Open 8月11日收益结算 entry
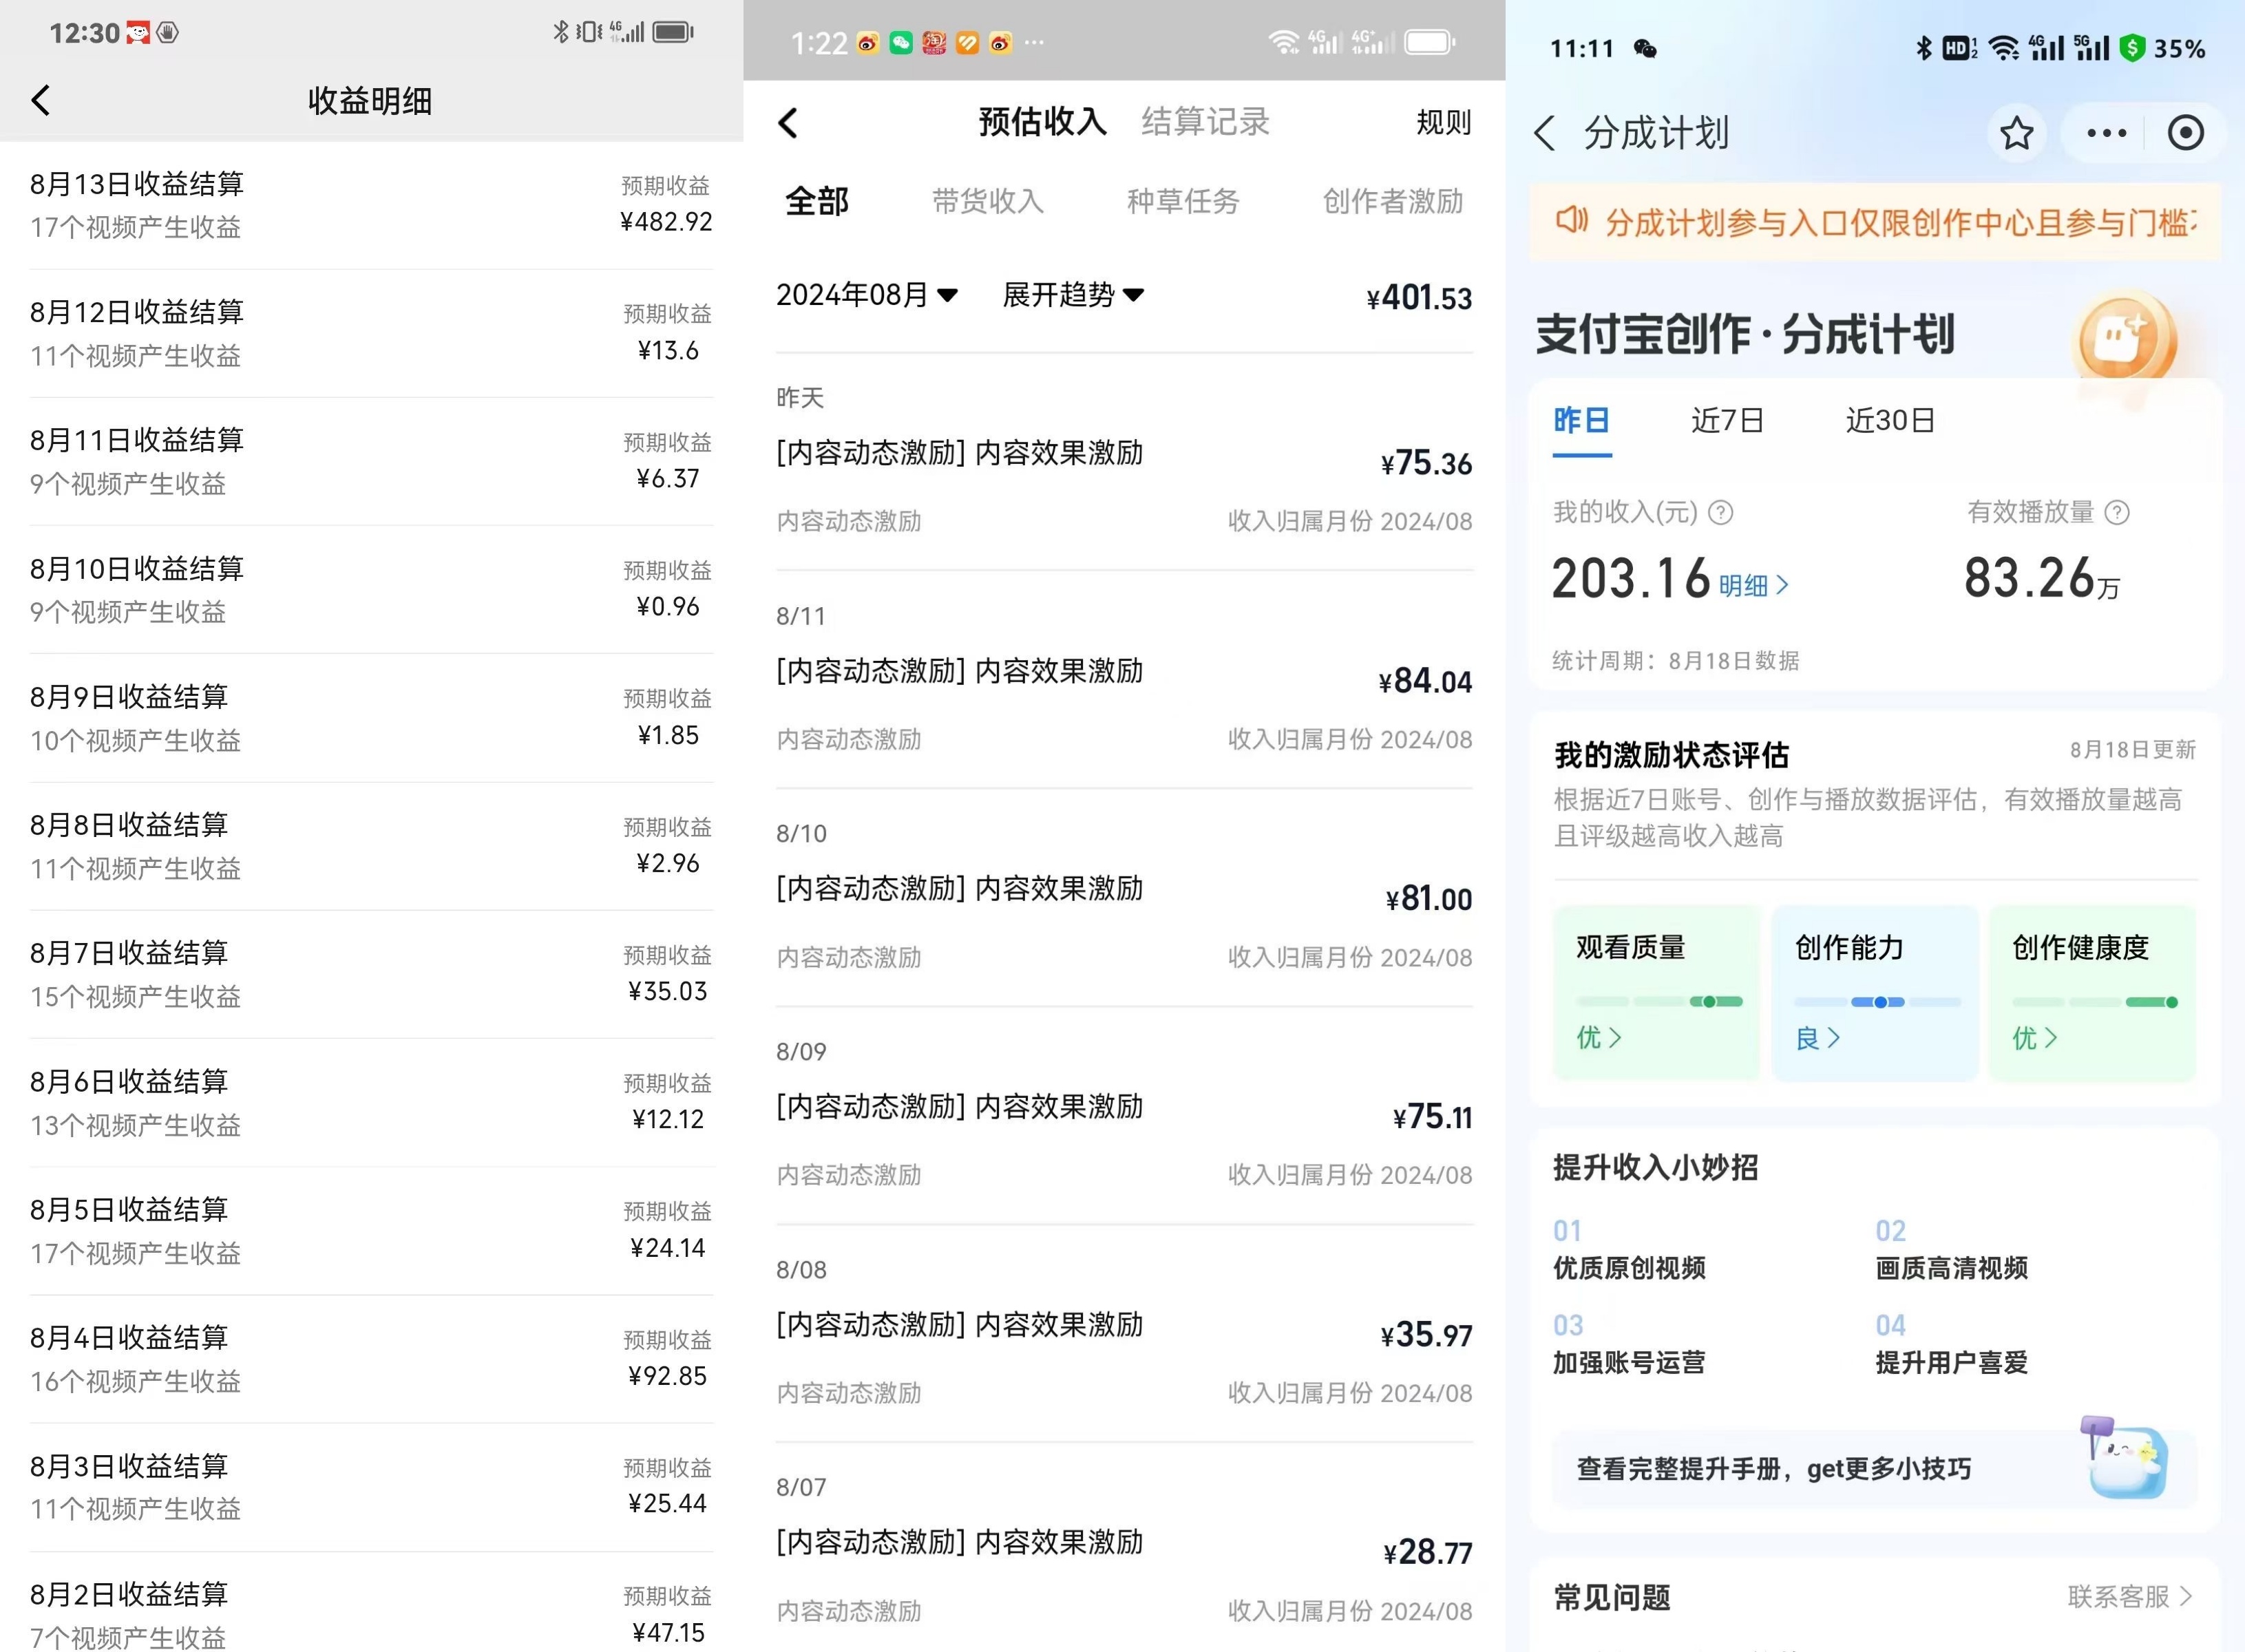2245x1652 pixels. [x=371, y=461]
